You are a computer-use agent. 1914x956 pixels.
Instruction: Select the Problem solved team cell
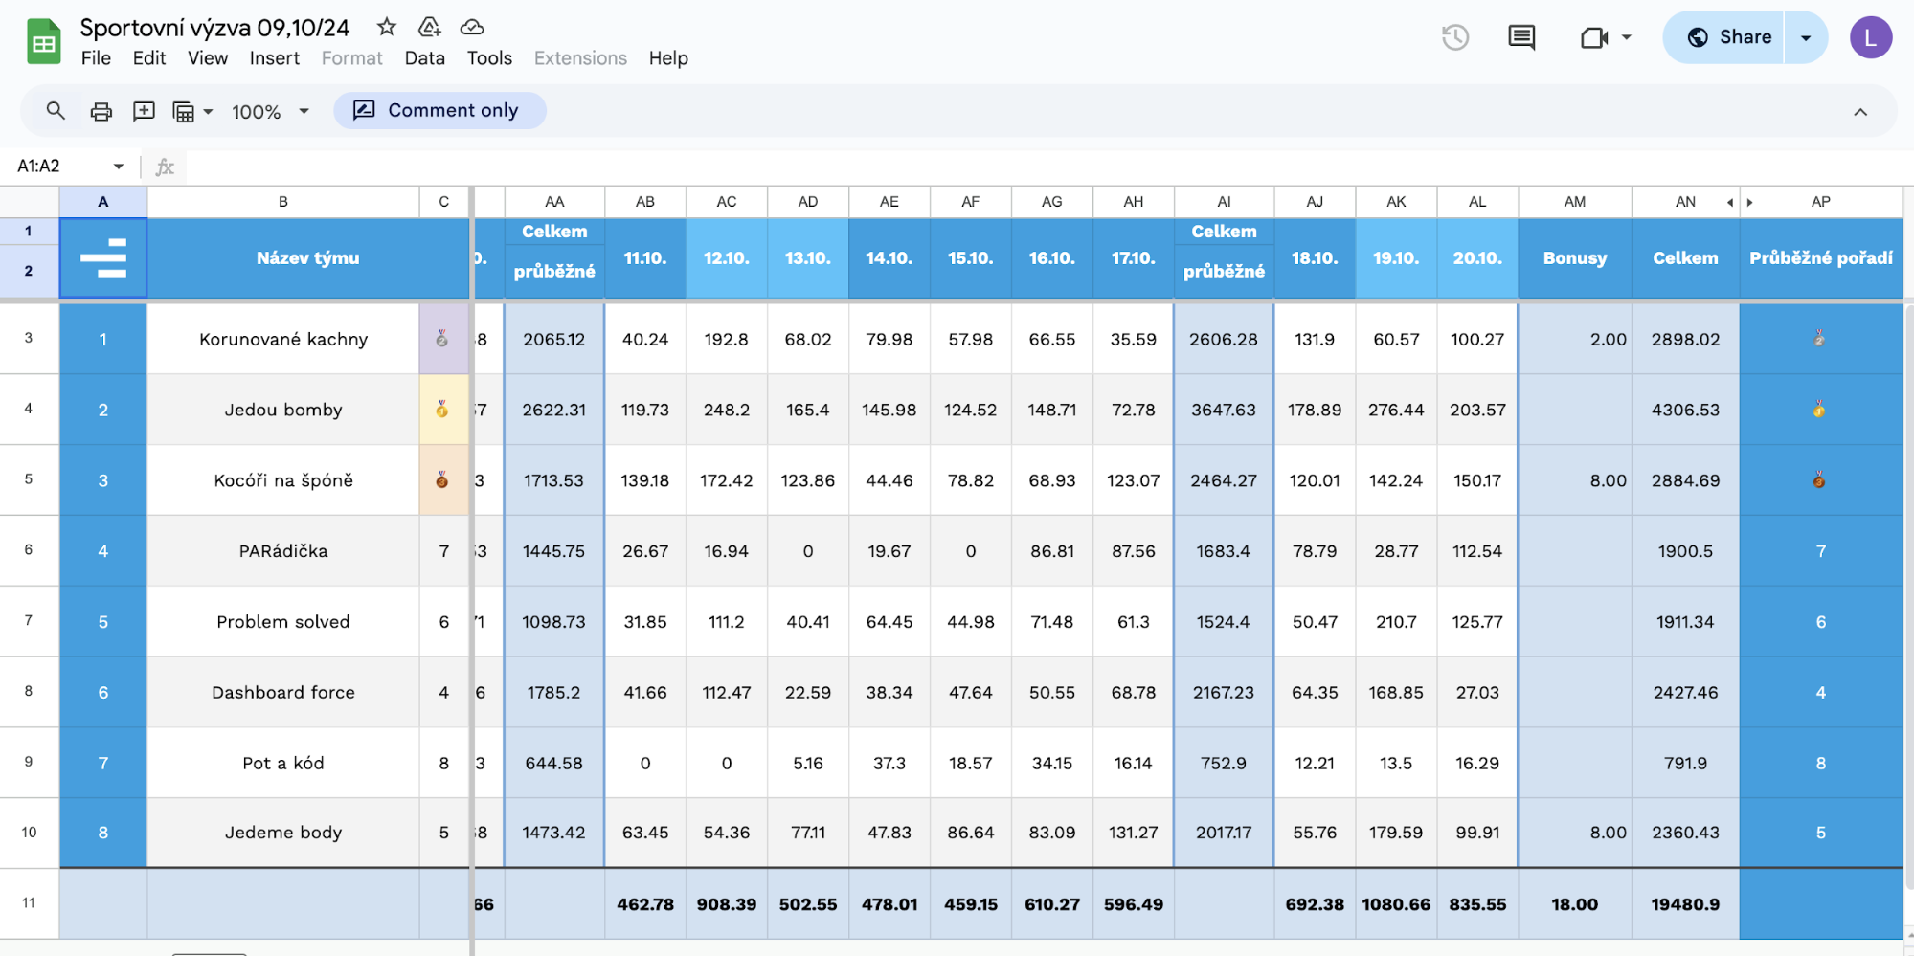pos(283,621)
